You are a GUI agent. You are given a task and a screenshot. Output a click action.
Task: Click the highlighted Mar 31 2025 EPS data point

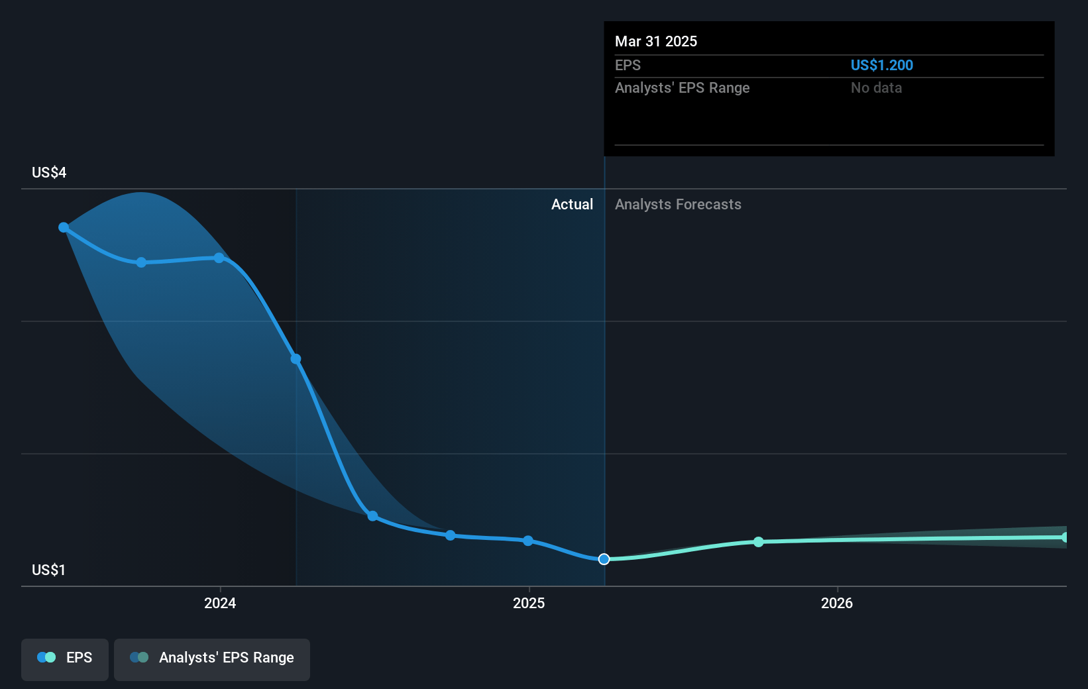pos(604,559)
